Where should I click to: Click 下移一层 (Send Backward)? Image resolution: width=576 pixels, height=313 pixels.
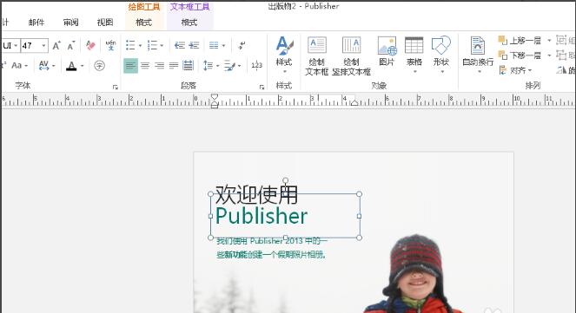520,55
